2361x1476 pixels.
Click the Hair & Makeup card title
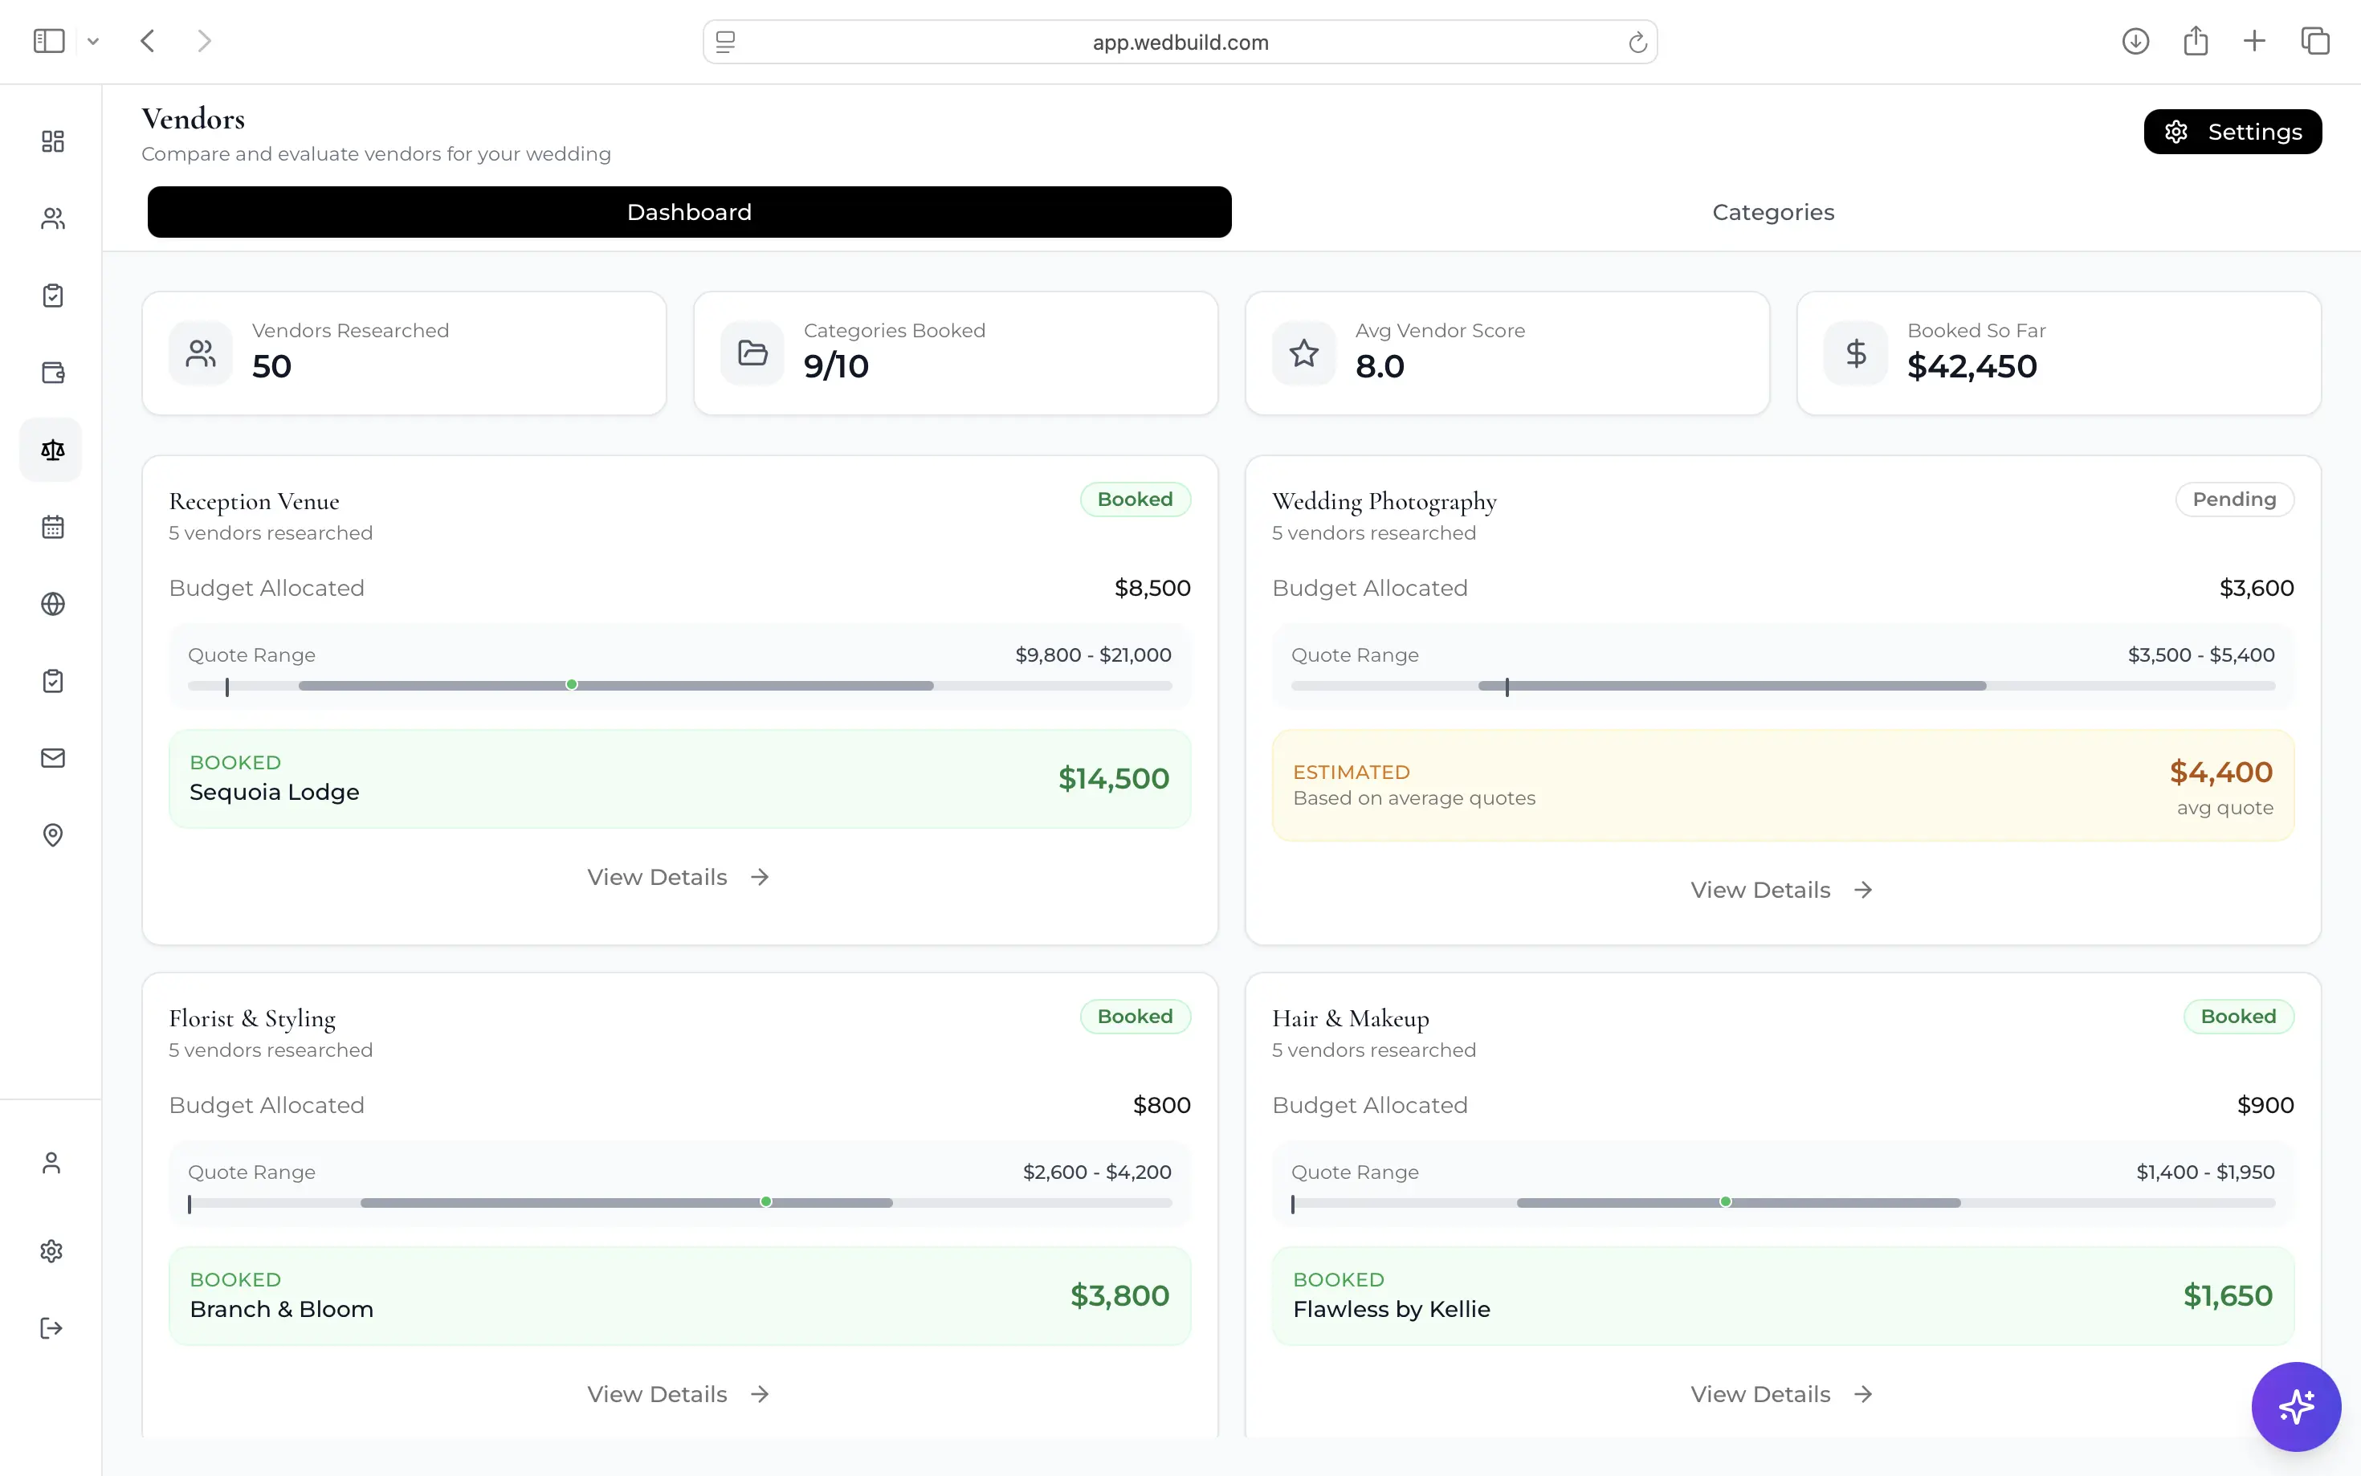coord(1351,1018)
